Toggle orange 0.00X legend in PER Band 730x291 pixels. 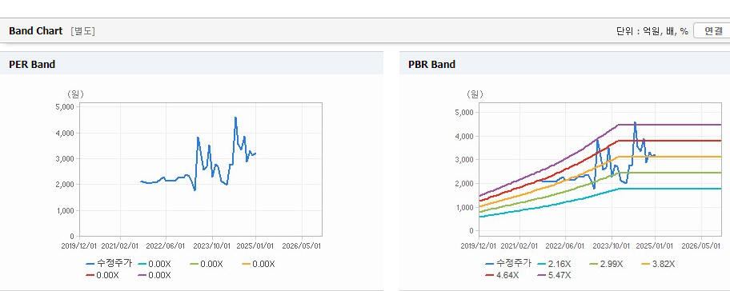click(x=259, y=264)
